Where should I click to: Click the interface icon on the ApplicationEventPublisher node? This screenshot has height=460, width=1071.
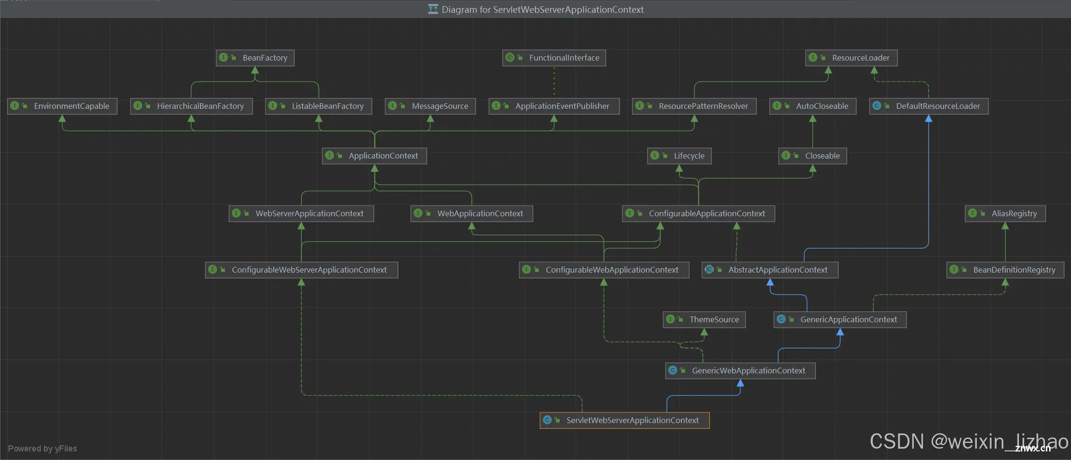tap(496, 106)
